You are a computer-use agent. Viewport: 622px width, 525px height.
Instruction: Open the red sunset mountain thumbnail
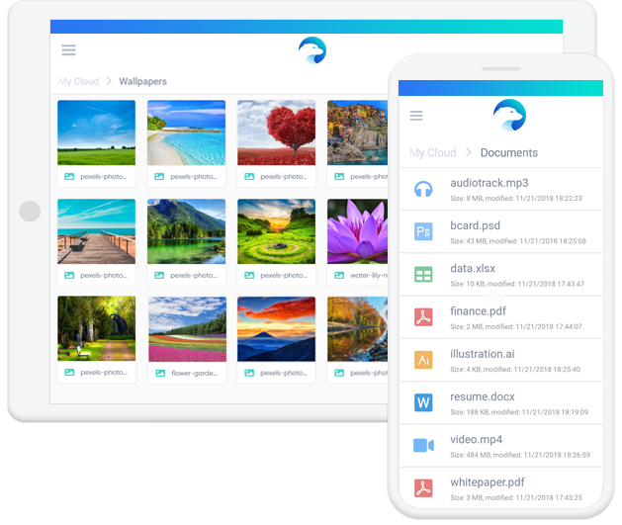(277, 329)
